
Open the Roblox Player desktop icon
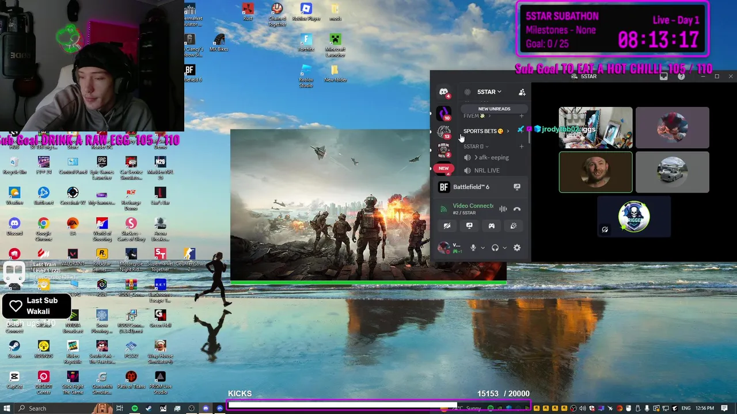click(306, 11)
